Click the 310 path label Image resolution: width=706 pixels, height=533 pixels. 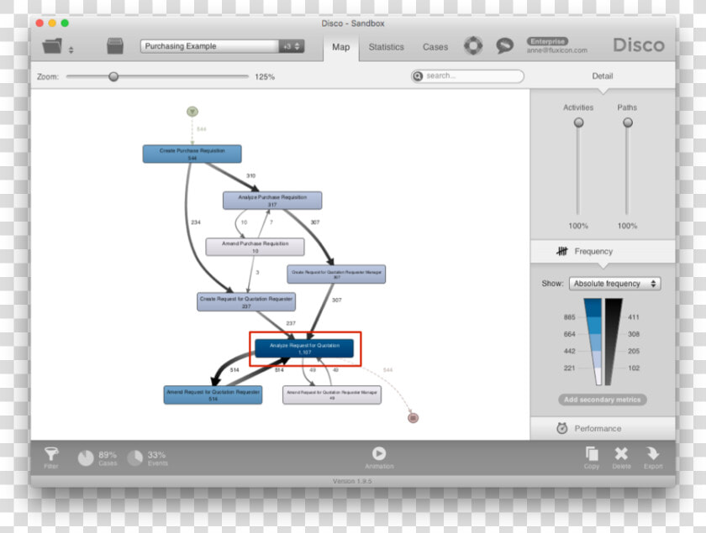250,176
